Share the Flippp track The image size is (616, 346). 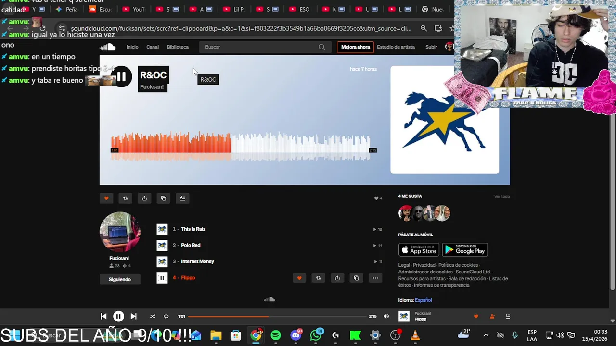337,278
